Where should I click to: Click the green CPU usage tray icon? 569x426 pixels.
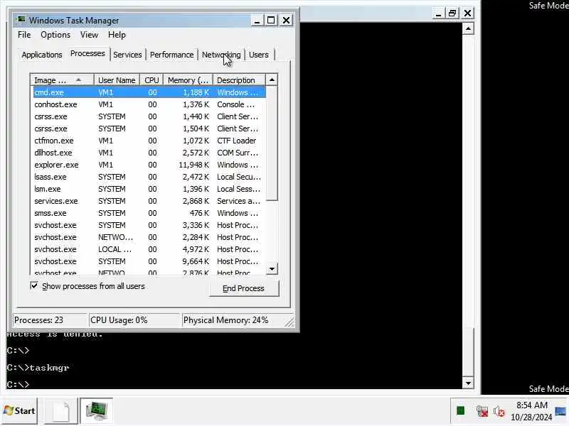coord(461,411)
